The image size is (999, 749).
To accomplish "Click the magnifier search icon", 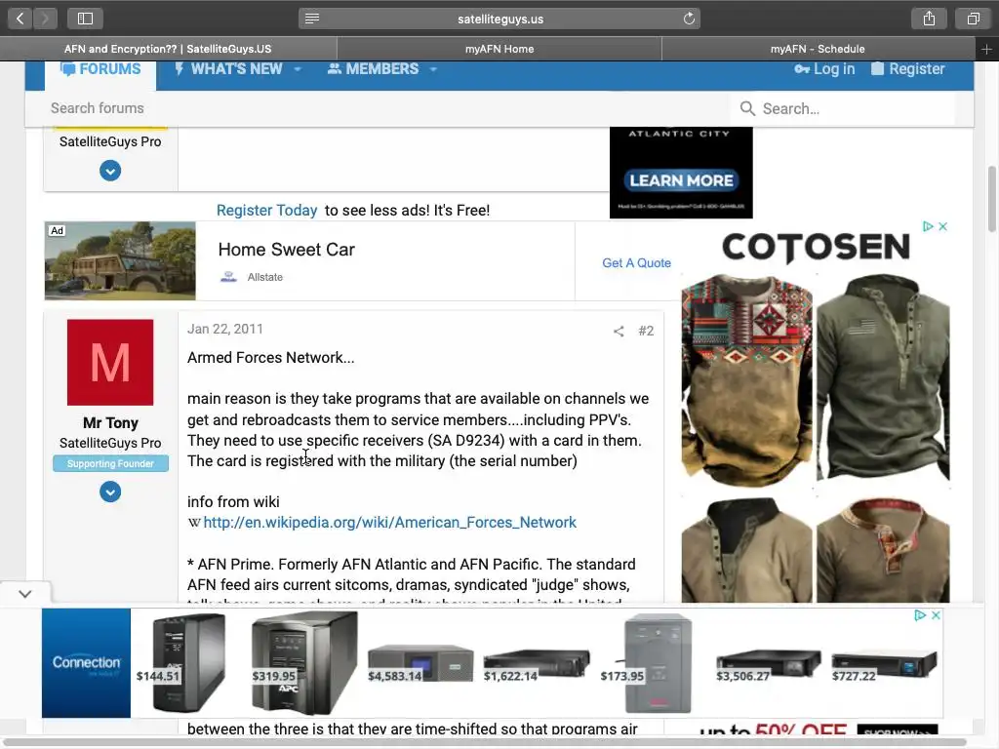I will [x=747, y=109].
